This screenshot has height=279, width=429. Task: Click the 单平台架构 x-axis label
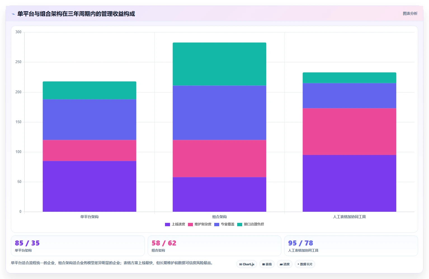pyautogui.click(x=89, y=217)
